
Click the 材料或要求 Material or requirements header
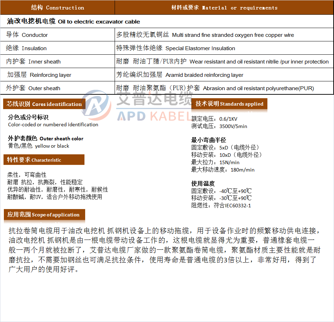click(224, 7)
